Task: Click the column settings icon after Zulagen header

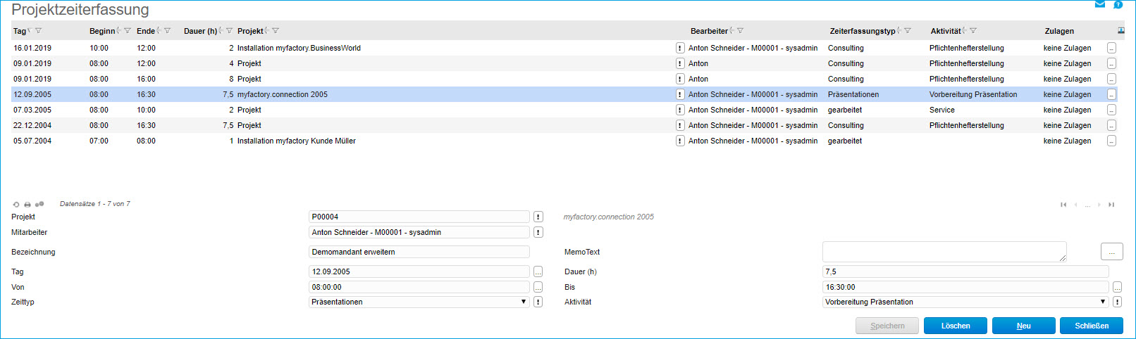Action: (1120, 31)
